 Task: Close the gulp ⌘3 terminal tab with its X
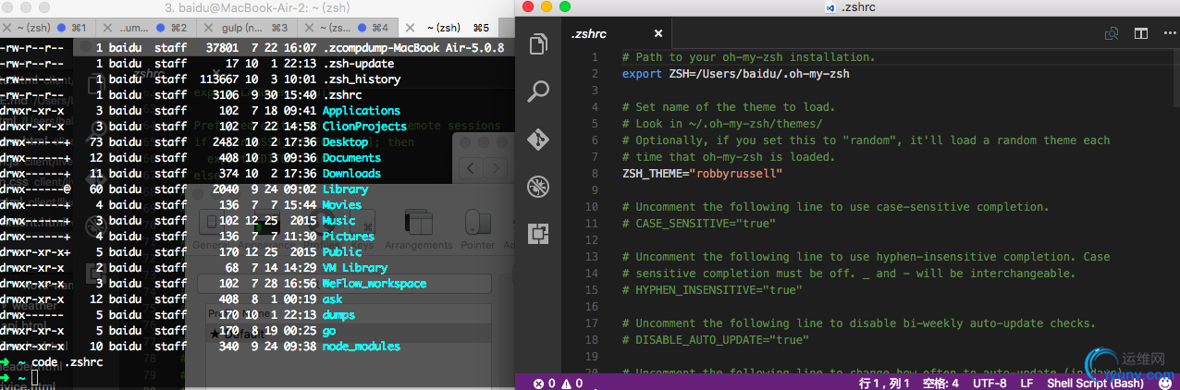[208, 29]
